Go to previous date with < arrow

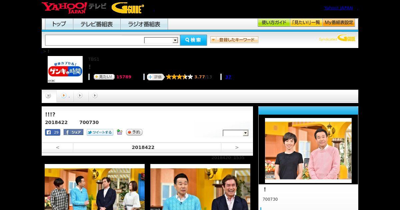click(x=57, y=147)
